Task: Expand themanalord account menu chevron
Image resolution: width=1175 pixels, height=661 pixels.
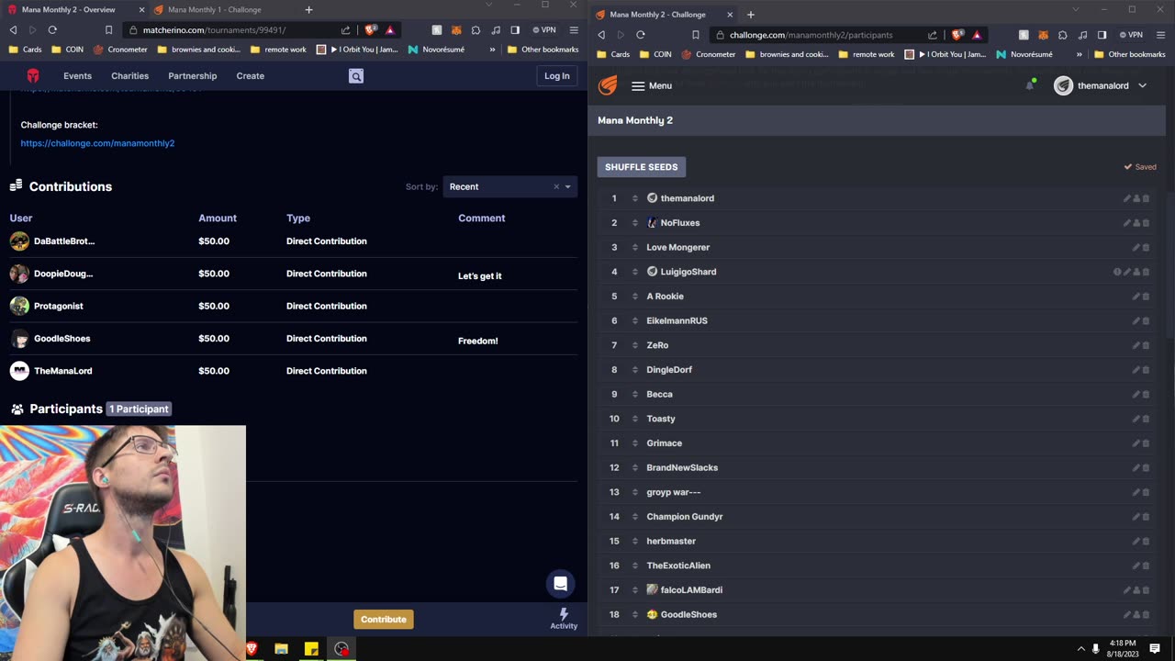Action: point(1142,85)
